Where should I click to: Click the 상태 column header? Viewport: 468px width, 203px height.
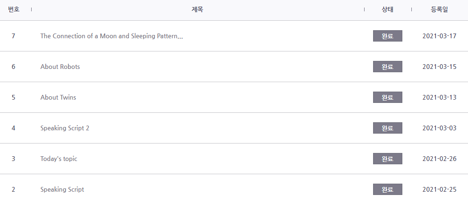pyautogui.click(x=387, y=9)
